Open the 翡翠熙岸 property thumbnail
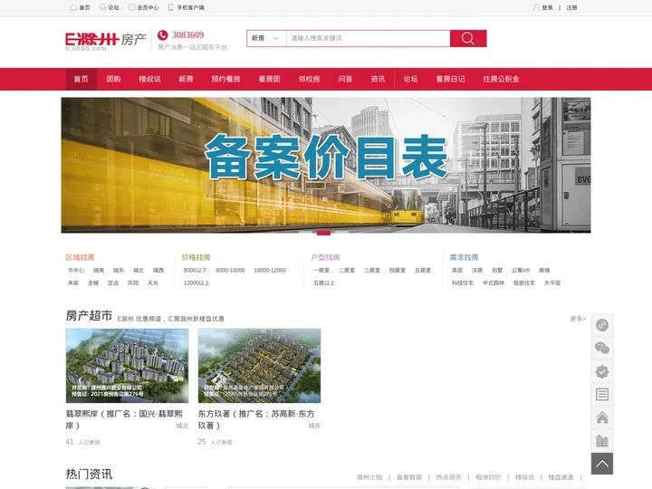 coord(128,366)
